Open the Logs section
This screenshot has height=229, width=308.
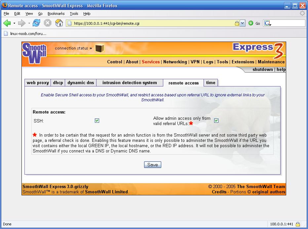(208, 62)
